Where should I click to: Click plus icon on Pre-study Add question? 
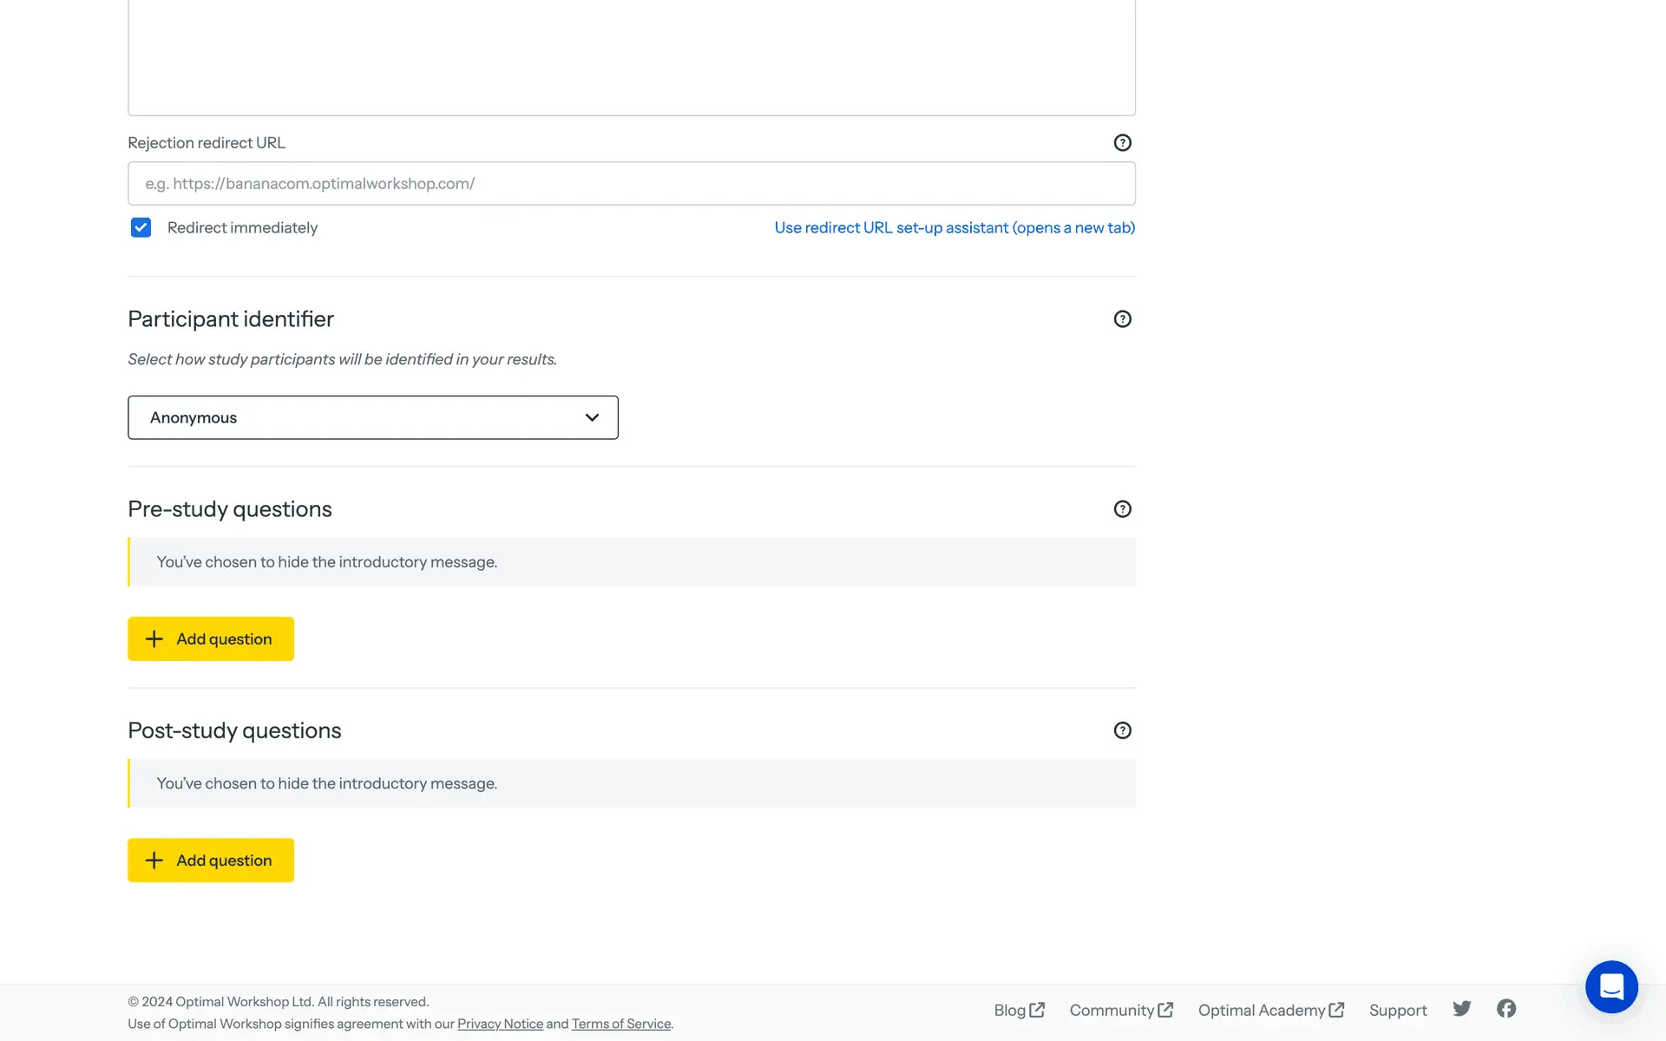[x=154, y=639]
